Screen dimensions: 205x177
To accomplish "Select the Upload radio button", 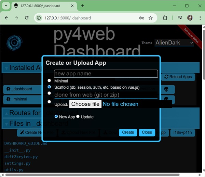I will (49, 102).
